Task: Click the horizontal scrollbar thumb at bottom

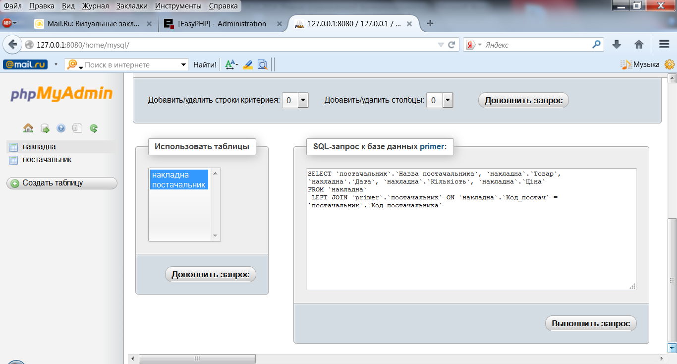Action: [197, 359]
